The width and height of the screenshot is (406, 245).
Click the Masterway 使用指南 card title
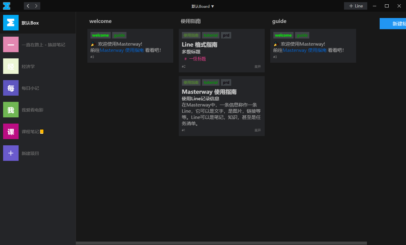pyautogui.click(x=209, y=92)
